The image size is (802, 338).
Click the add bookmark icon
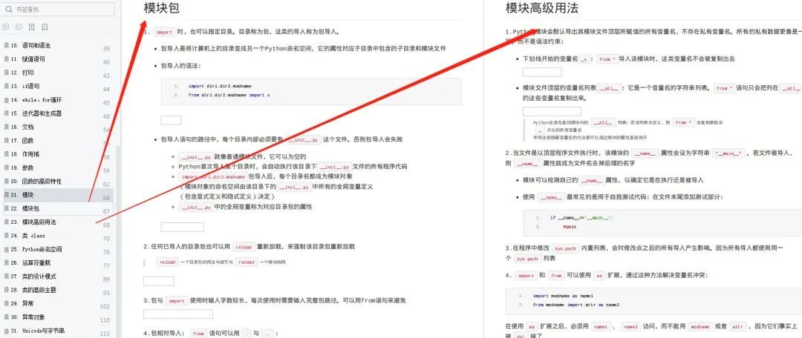click(x=32, y=27)
